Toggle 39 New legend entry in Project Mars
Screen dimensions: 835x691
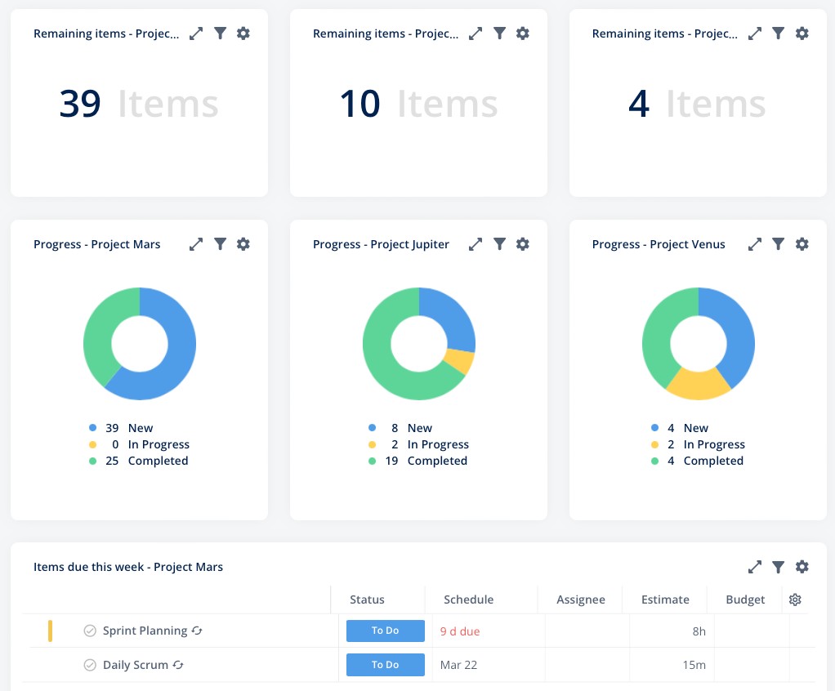[122, 428]
